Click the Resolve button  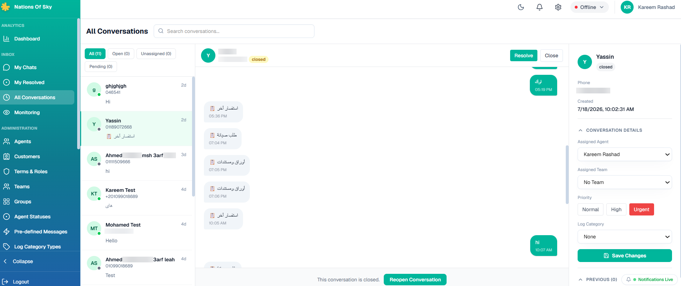pos(524,55)
